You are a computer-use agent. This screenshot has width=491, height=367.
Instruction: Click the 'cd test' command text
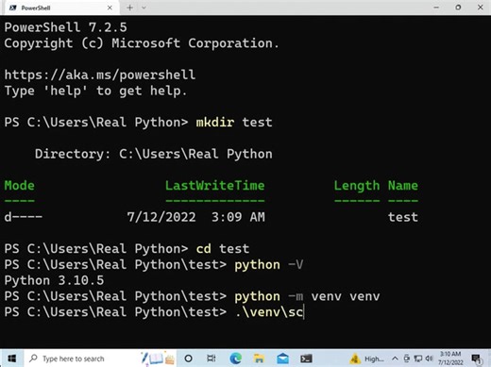223,249
